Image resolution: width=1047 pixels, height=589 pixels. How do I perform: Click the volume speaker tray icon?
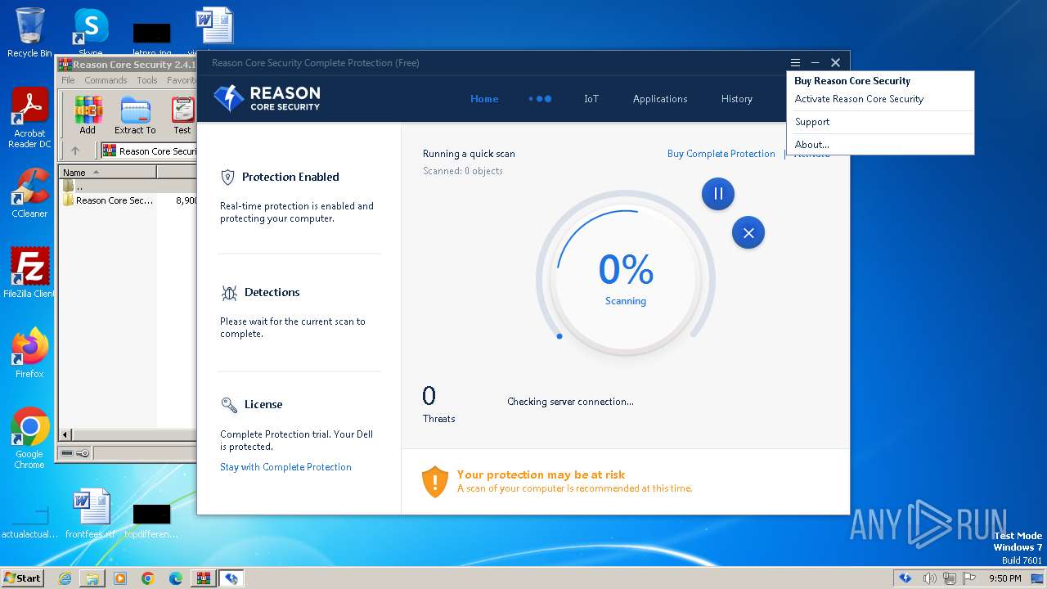tap(930, 578)
